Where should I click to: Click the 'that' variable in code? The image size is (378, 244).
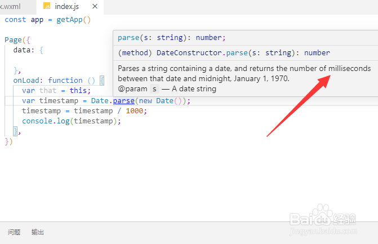coord(48,91)
